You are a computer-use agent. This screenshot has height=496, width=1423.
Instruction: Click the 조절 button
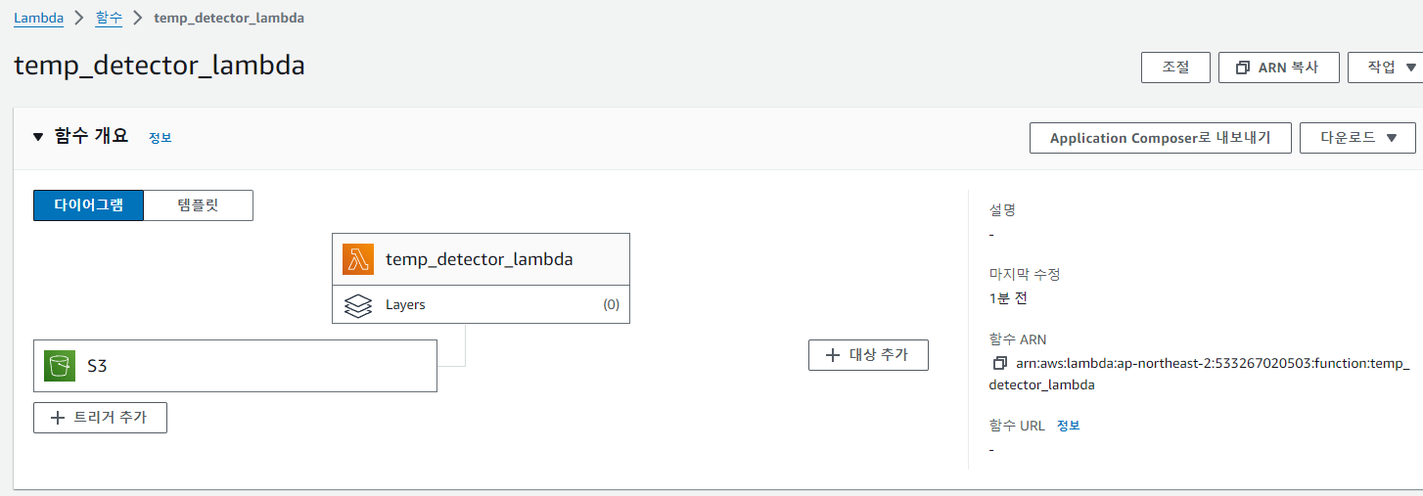(1175, 68)
